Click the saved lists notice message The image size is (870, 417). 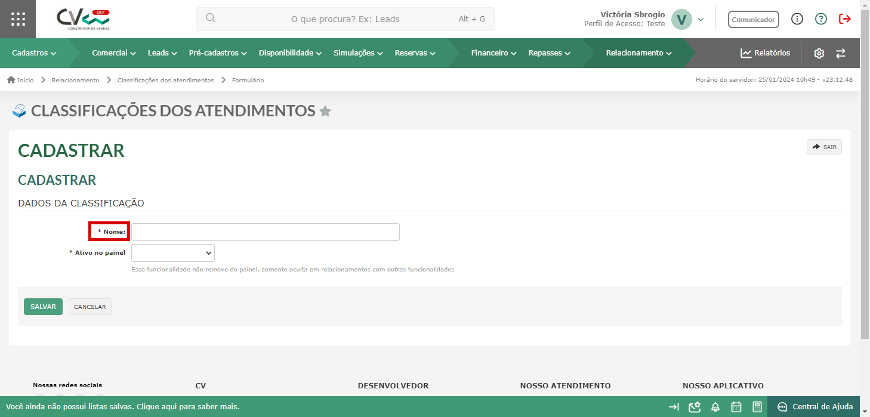pos(123,407)
